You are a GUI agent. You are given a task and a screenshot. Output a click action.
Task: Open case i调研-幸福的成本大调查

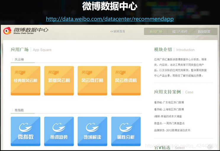(168, 117)
